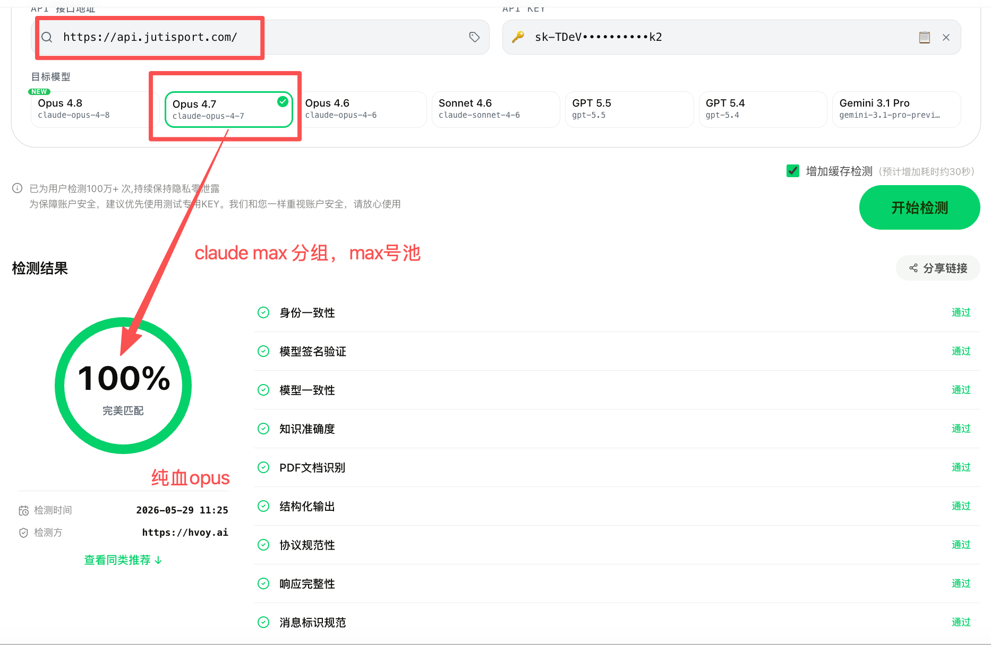The width and height of the screenshot is (991, 645).
Task: Click the 检测结果 section heading
Action: point(40,268)
